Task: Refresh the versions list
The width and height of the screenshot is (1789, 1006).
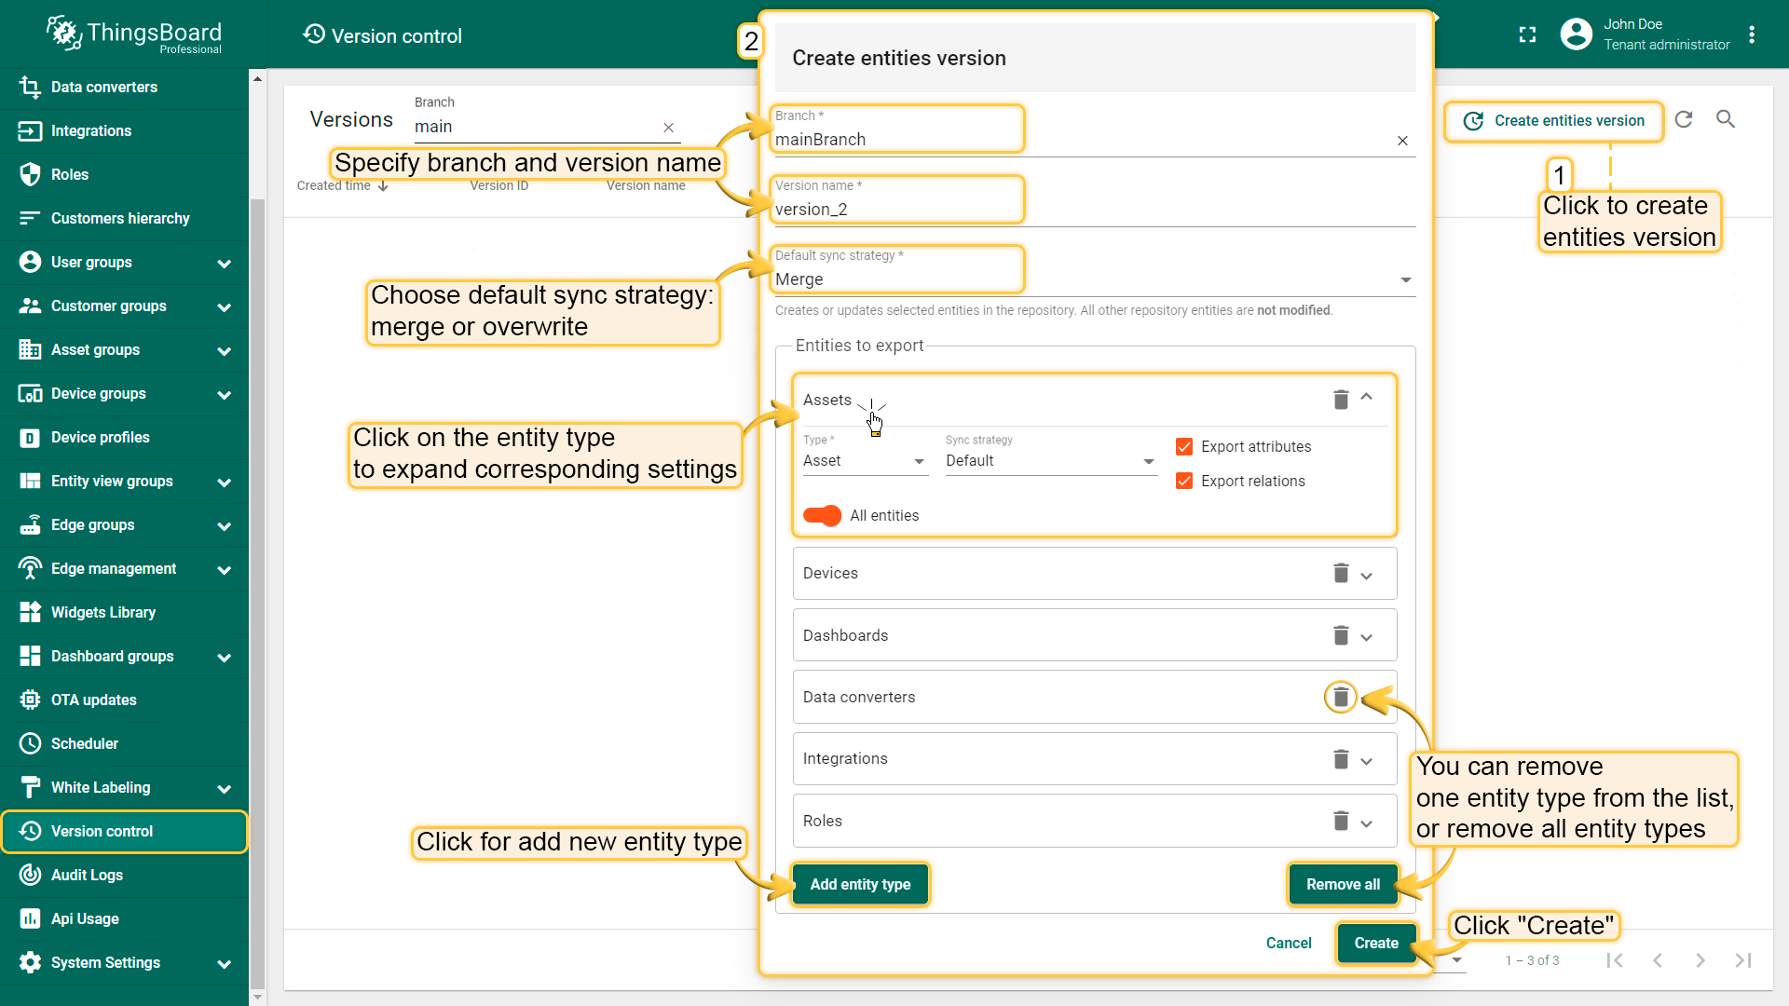Action: pyautogui.click(x=1684, y=119)
